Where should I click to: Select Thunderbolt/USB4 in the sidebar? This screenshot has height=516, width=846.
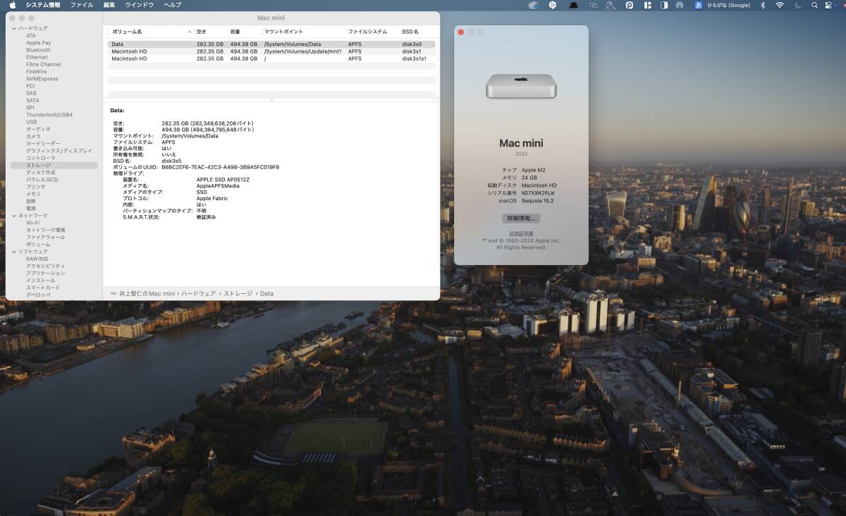(x=49, y=115)
